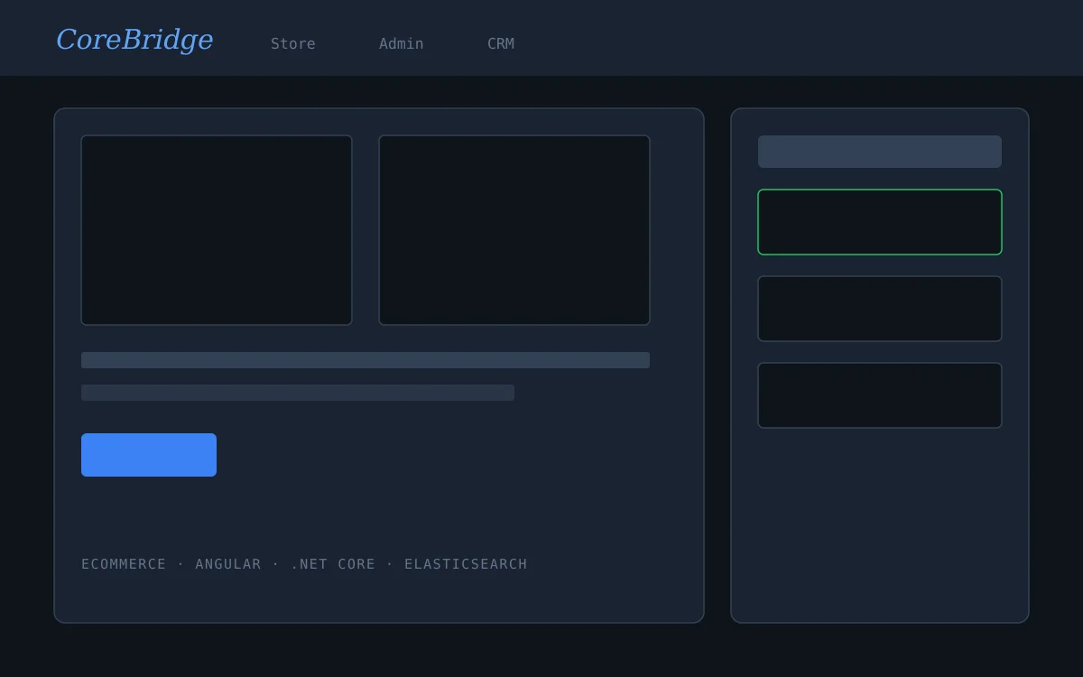Go to the Store nav item
The height and width of the screenshot is (677, 1083).
(293, 43)
